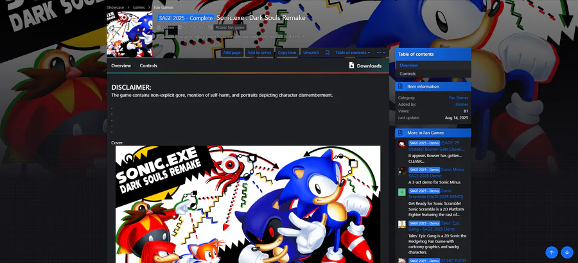578x263 pixels.
Task: Go to Showcase in the breadcrumb
Action: (x=116, y=7)
